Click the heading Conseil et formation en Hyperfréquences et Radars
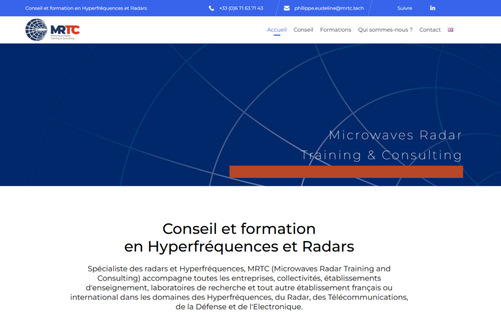Screen dimensions: 501x313 click(239, 237)
